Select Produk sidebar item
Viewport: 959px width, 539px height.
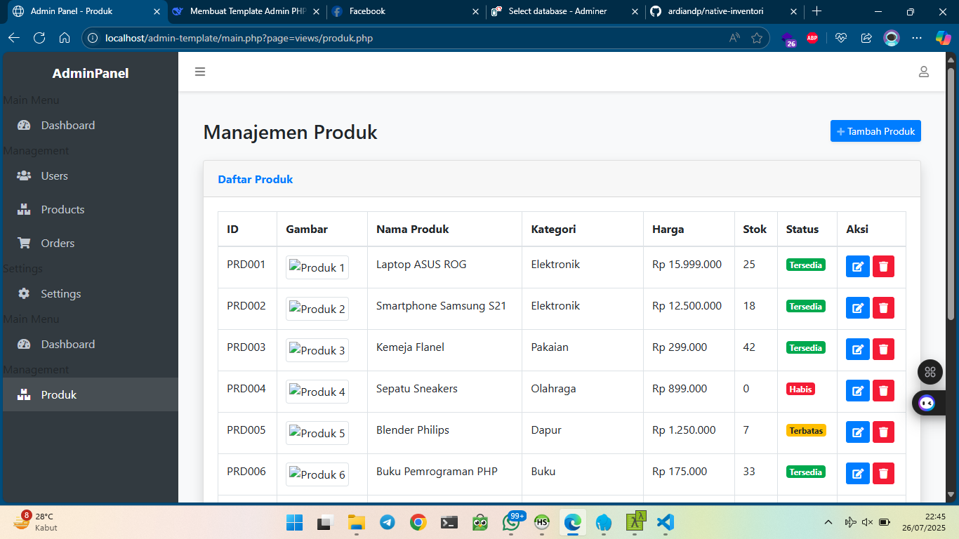click(89, 394)
